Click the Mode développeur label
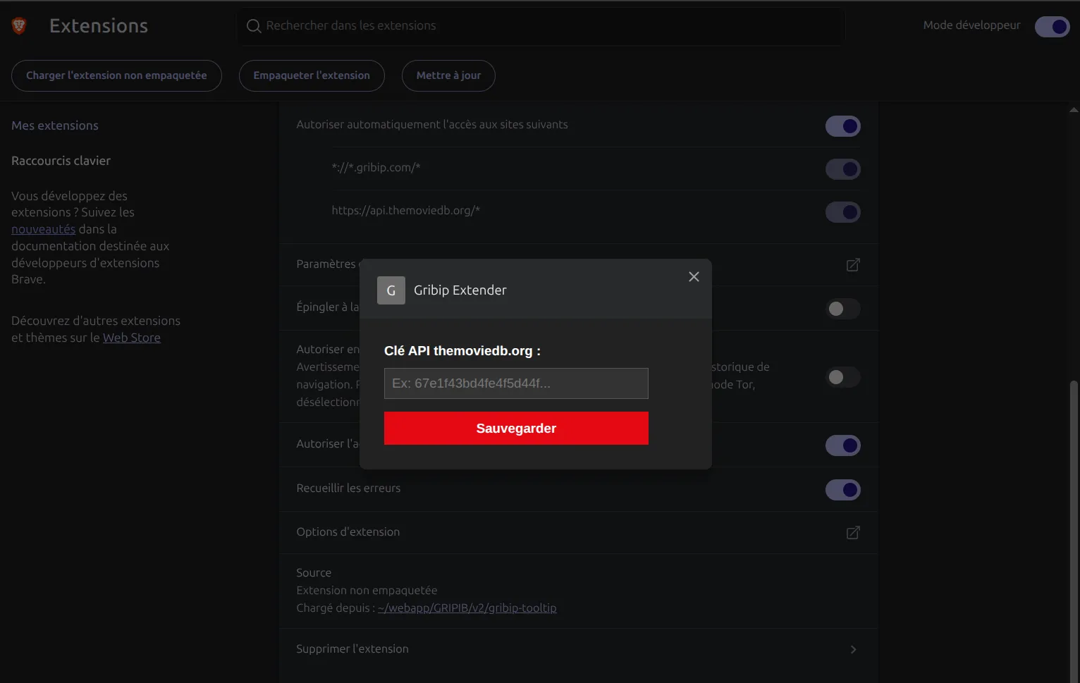1080x683 pixels. [x=971, y=25]
